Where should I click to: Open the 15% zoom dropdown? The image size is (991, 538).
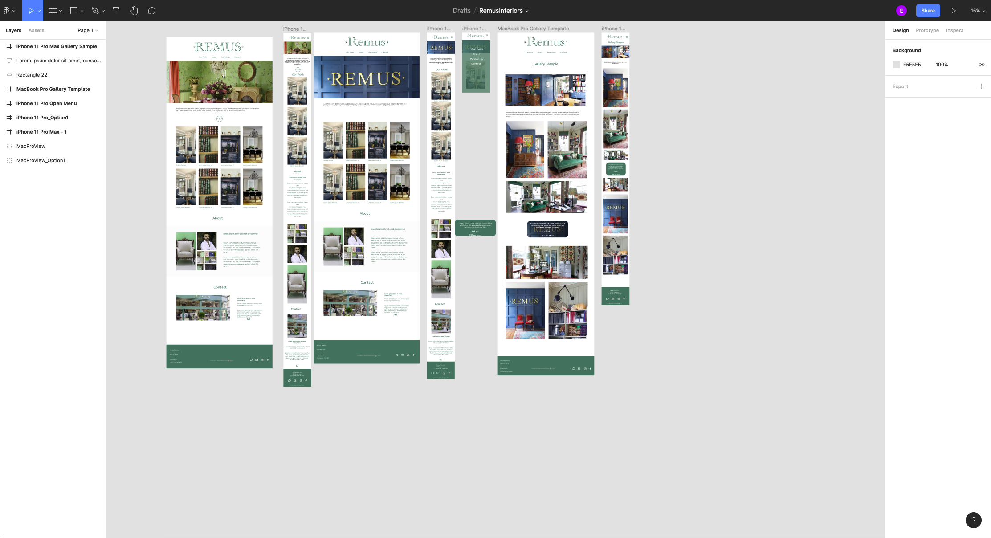(978, 11)
